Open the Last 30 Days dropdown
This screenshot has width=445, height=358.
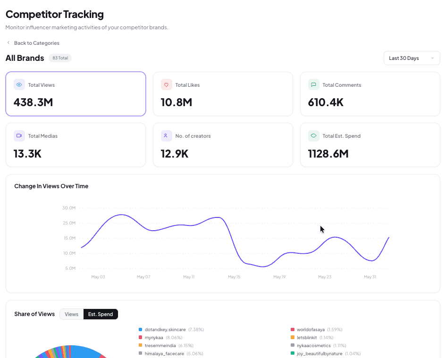point(411,58)
